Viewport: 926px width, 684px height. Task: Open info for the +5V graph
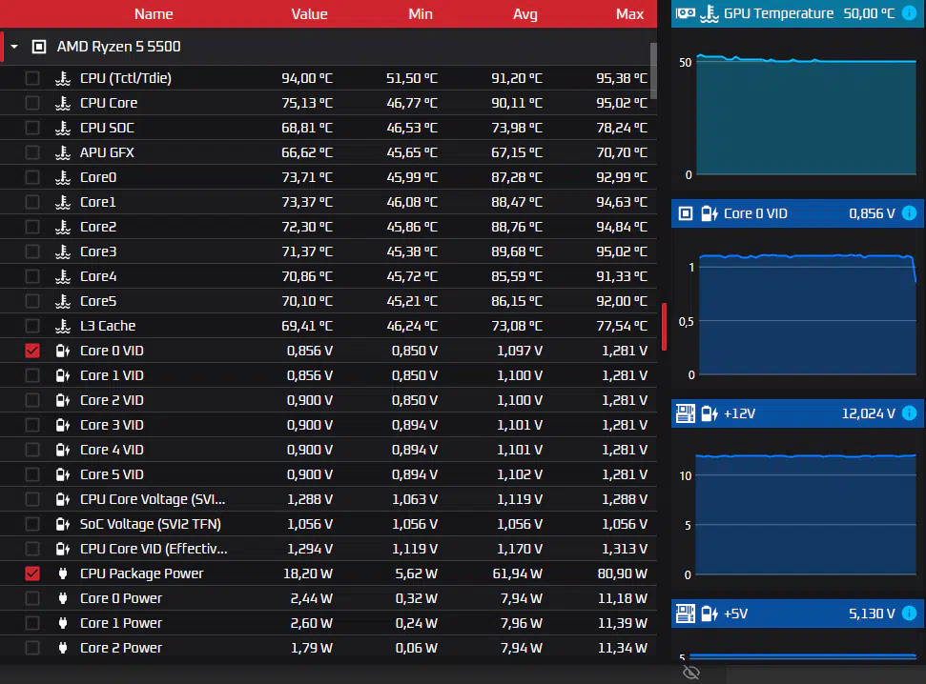coord(910,614)
